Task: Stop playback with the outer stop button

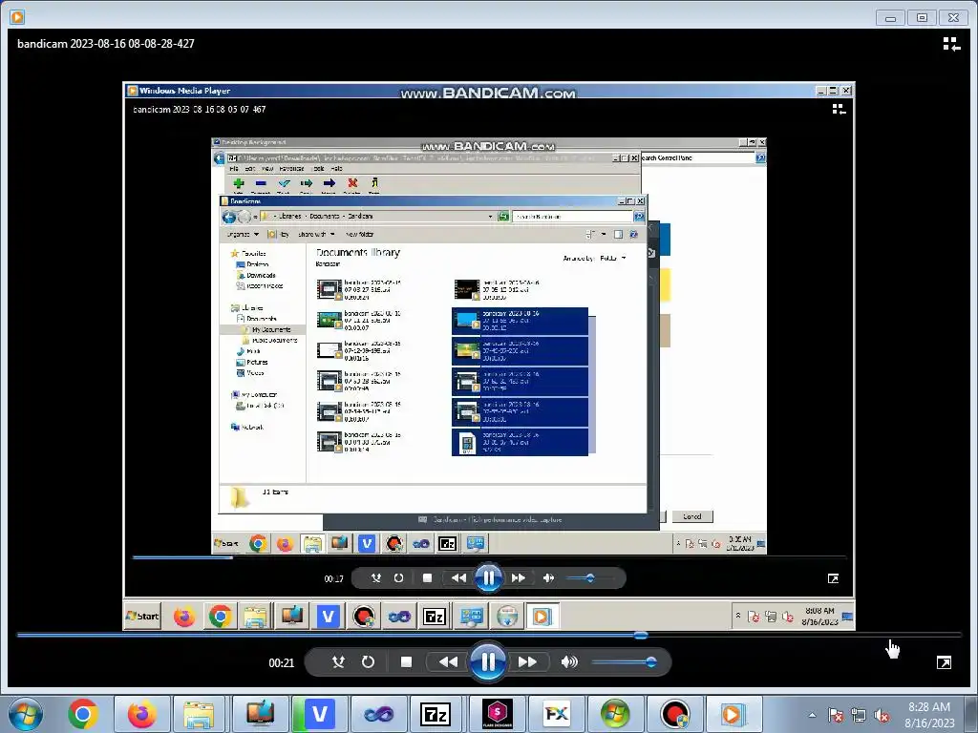Action: coord(406,662)
